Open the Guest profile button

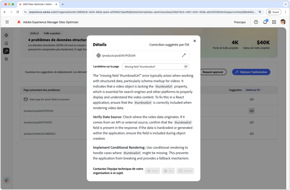click(x=273, y=12)
